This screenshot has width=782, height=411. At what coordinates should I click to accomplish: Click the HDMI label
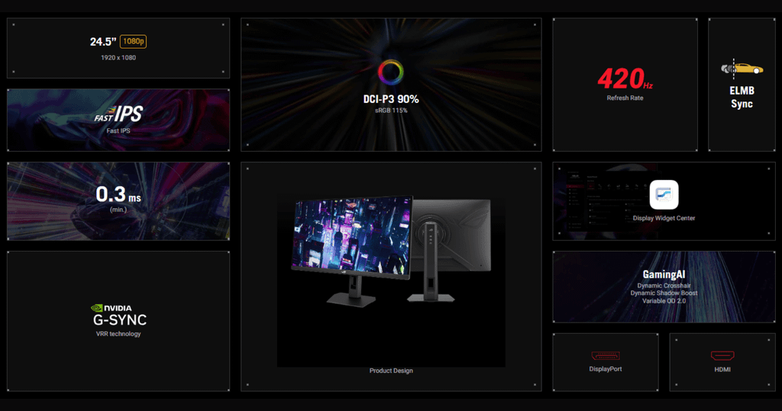pyautogui.click(x=722, y=370)
